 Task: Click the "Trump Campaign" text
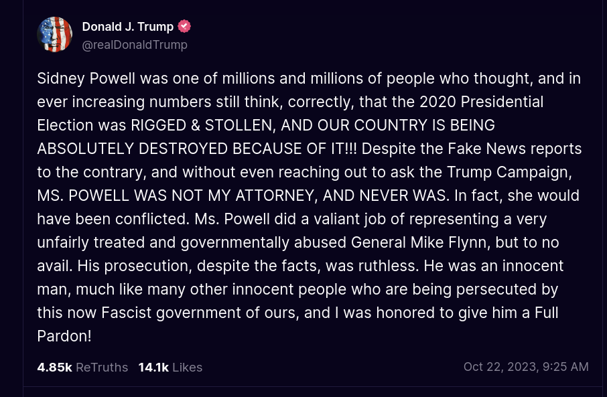pos(509,172)
